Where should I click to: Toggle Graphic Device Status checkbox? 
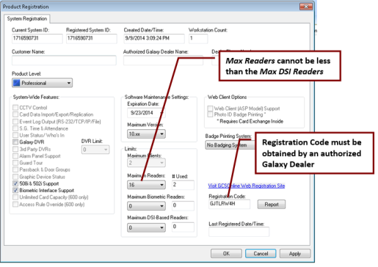(15, 177)
